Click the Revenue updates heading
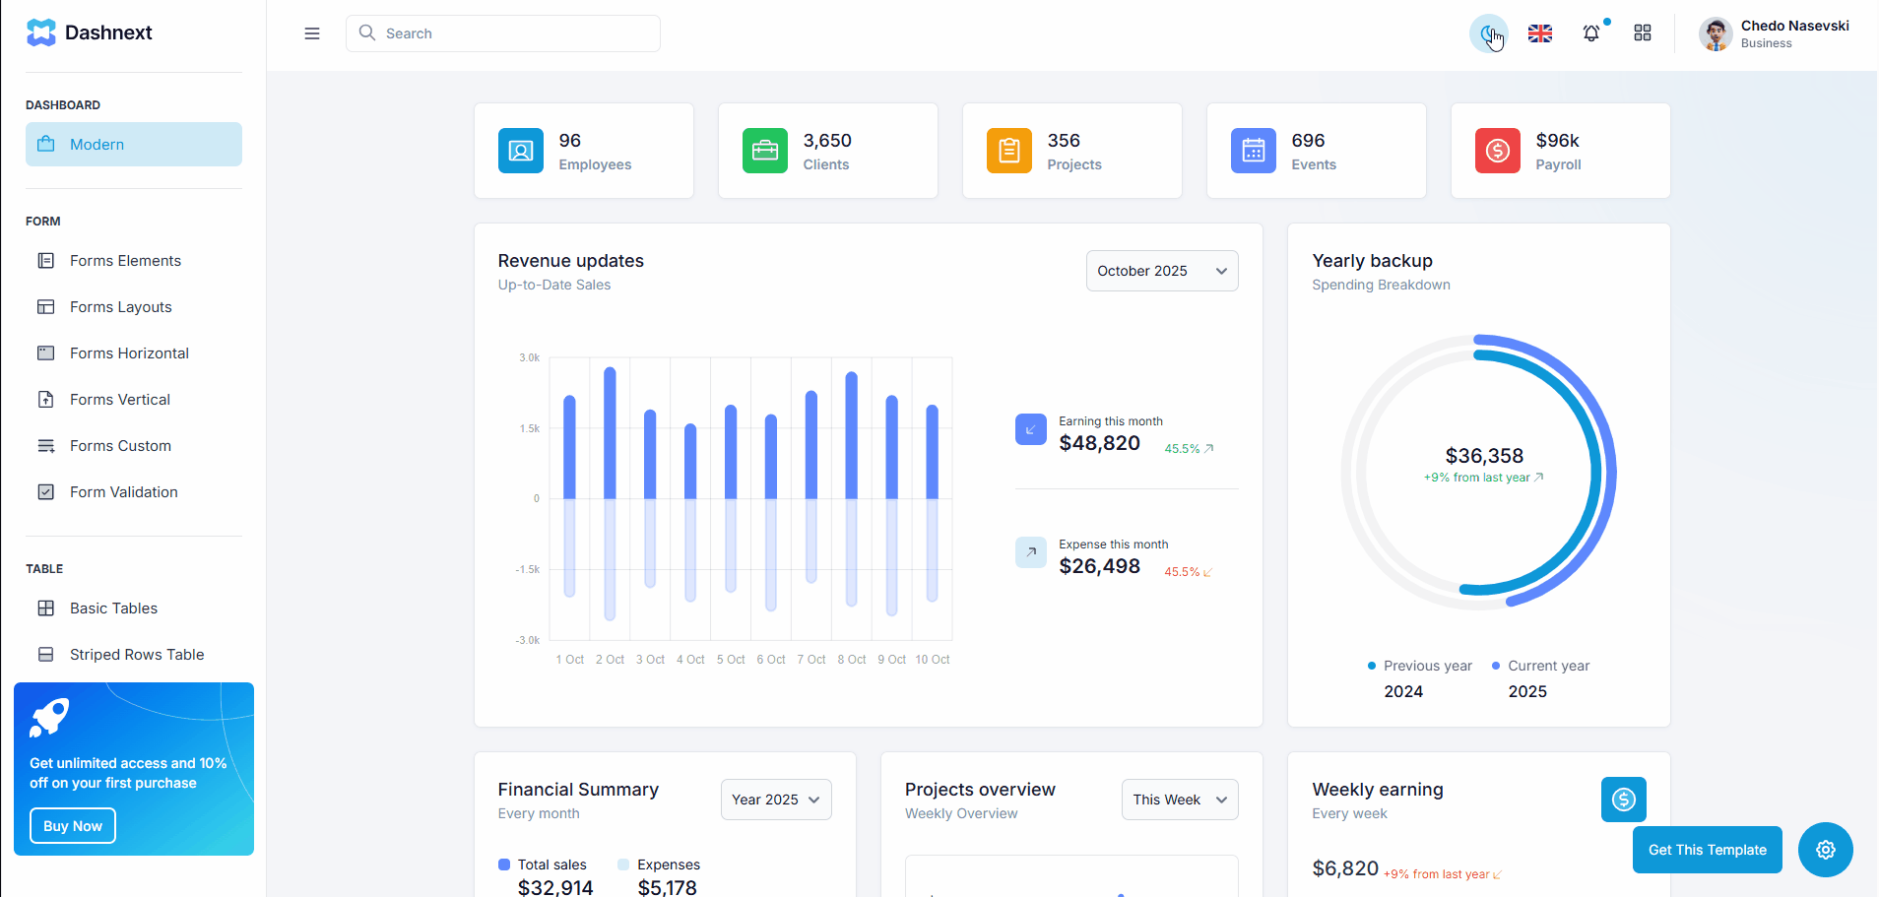 [x=570, y=261]
